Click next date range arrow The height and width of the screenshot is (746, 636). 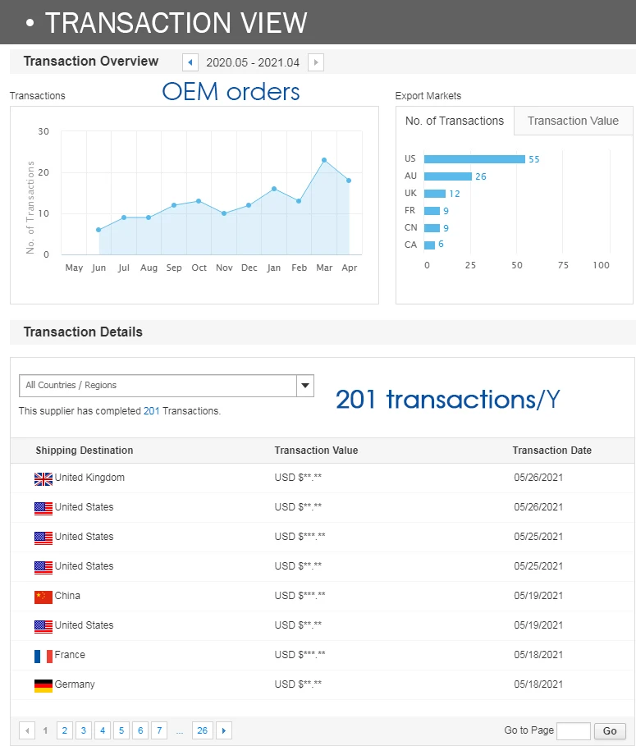(316, 62)
